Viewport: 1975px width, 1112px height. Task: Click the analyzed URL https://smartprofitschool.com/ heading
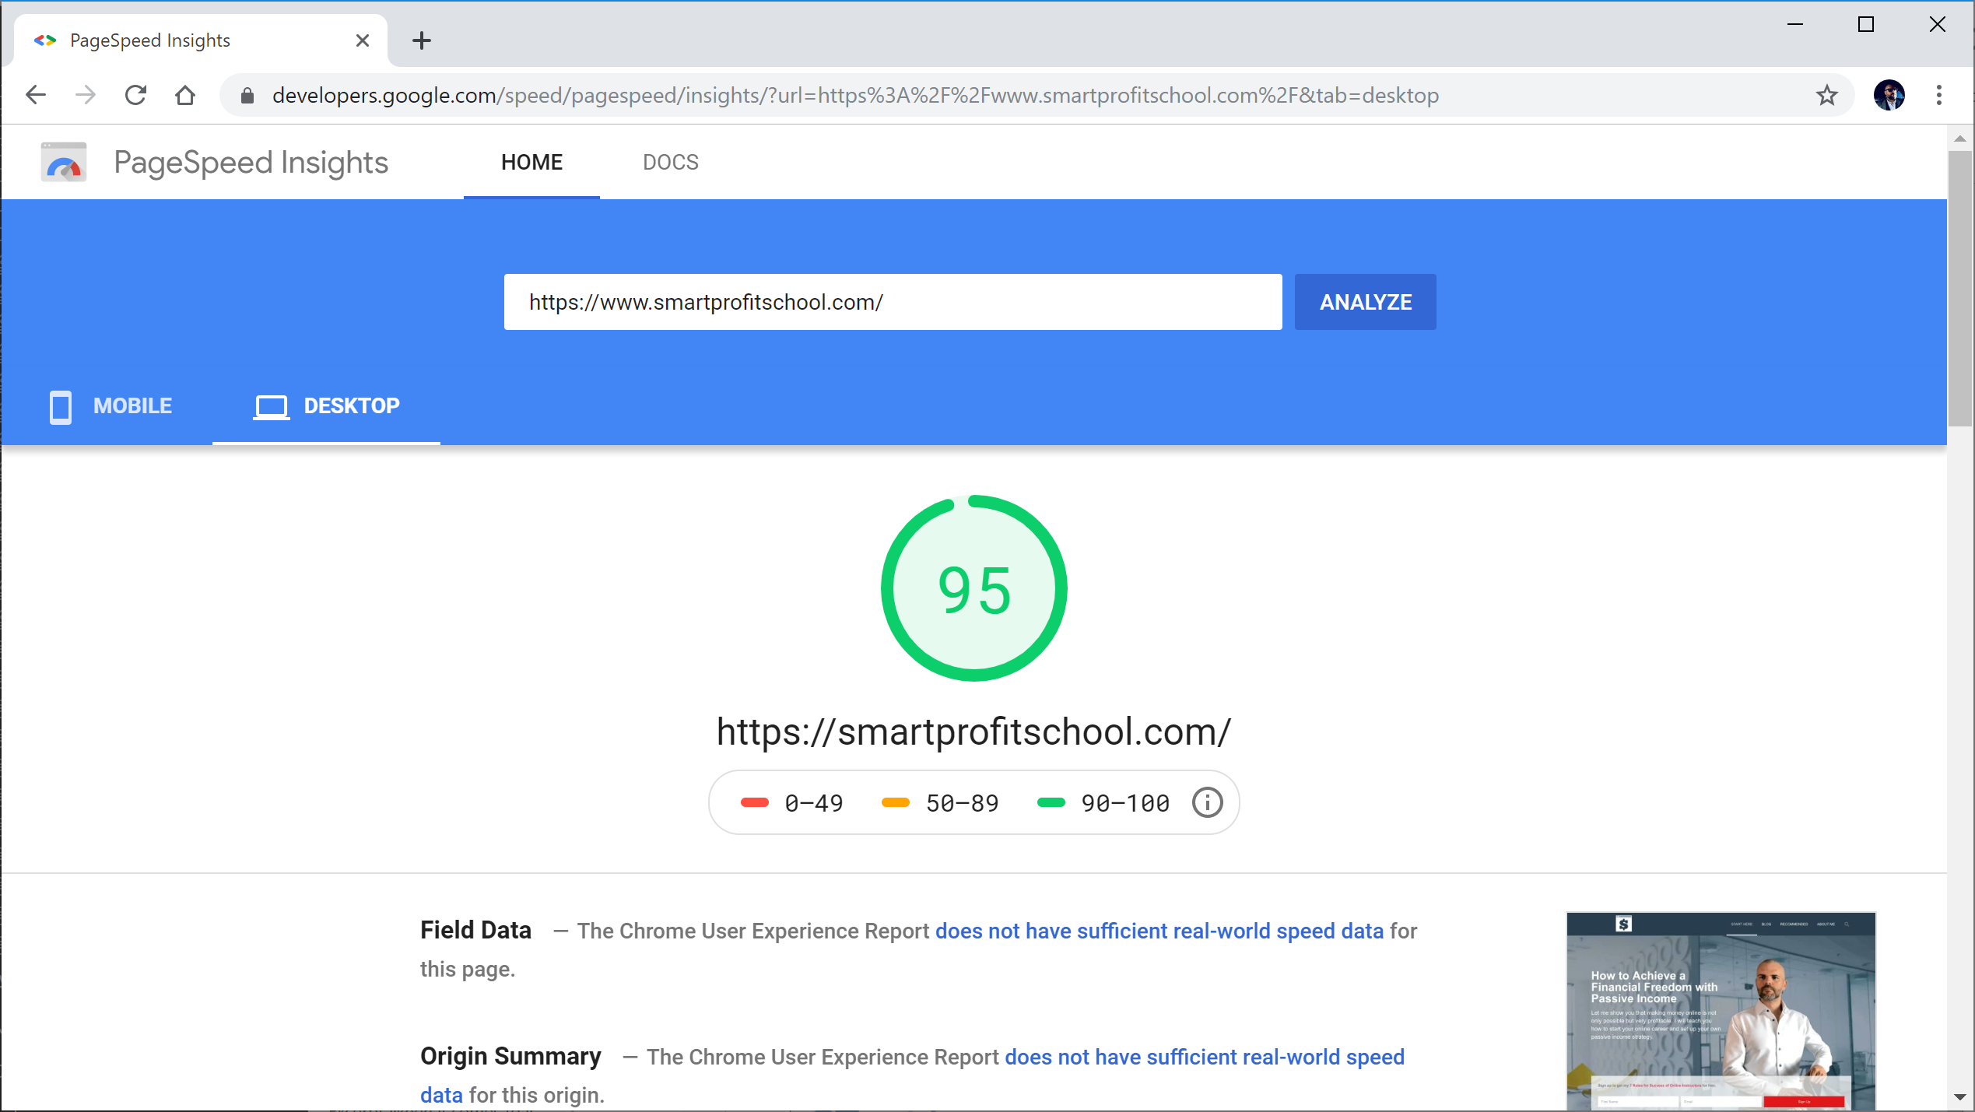(x=973, y=731)
